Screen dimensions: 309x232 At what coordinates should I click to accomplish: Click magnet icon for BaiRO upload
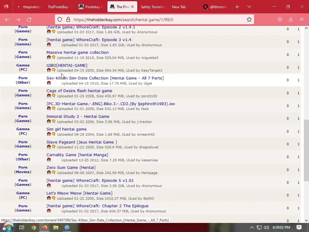49,198
